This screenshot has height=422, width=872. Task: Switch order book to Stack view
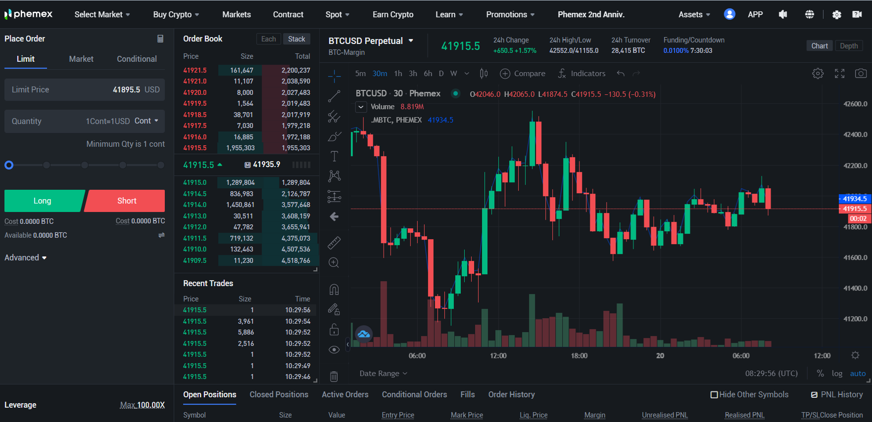[x=296, y=39]
